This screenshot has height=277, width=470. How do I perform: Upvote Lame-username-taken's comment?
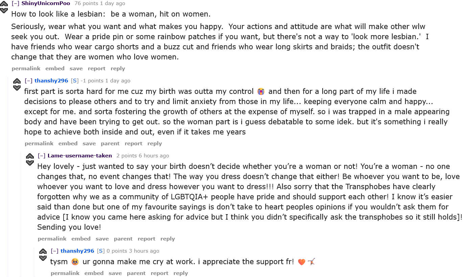point(30,156)
